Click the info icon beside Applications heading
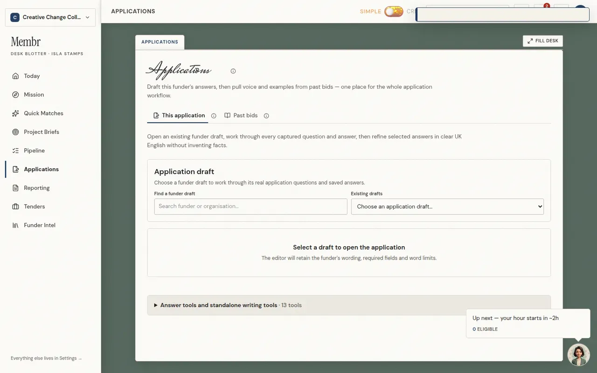This screenshot has width=597, height=373. click(233, 71)
